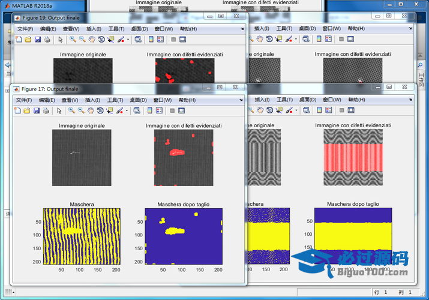
Task: Toggle Edit Plot arrow in Figure 17
Action: [60, 110]
